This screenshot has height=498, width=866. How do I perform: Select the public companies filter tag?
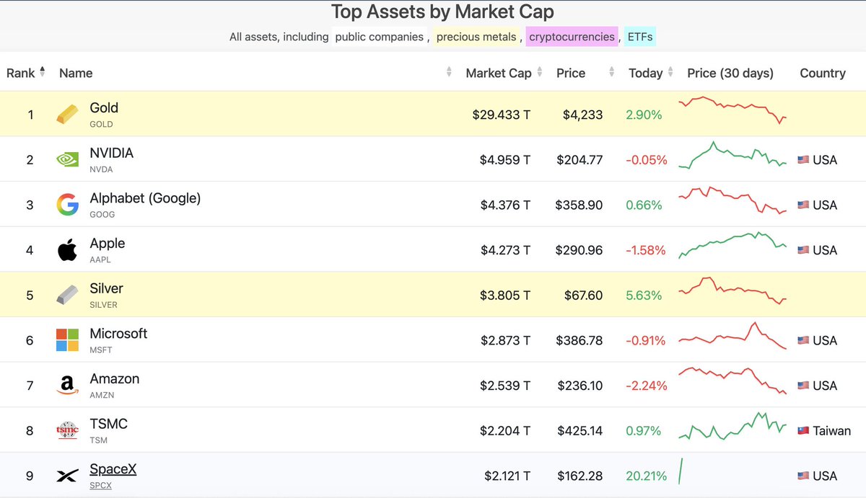coord(380,37)
